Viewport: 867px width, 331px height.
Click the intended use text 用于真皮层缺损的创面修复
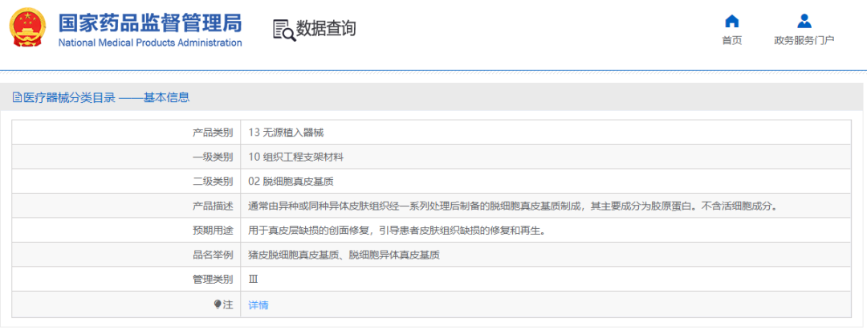[x=397, y=231]
